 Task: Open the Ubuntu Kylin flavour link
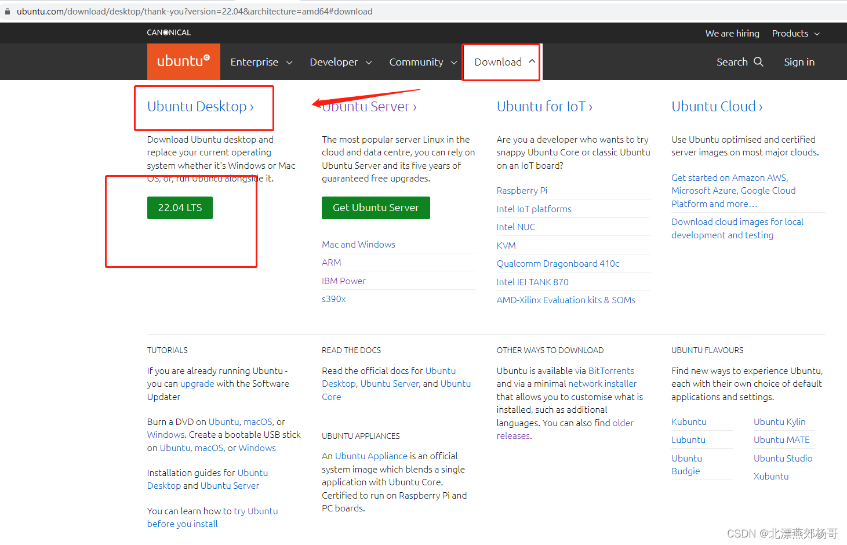(780, 422)
